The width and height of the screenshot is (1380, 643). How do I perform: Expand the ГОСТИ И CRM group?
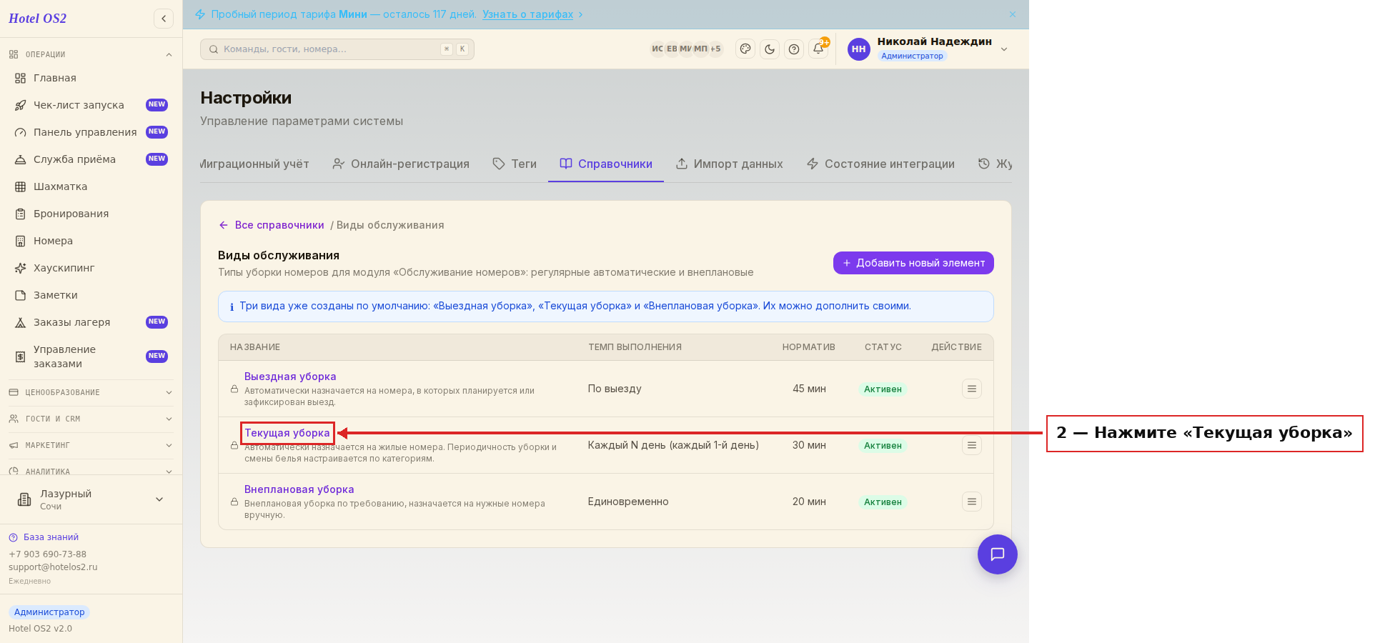click(91, 419)
